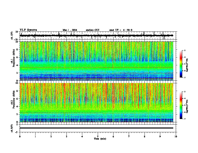Image resolution: width=198 pixels, height=153 pixels.
Task: Click ch.1 "Frequency (kHz)" axis label
Action: point(14,58)
